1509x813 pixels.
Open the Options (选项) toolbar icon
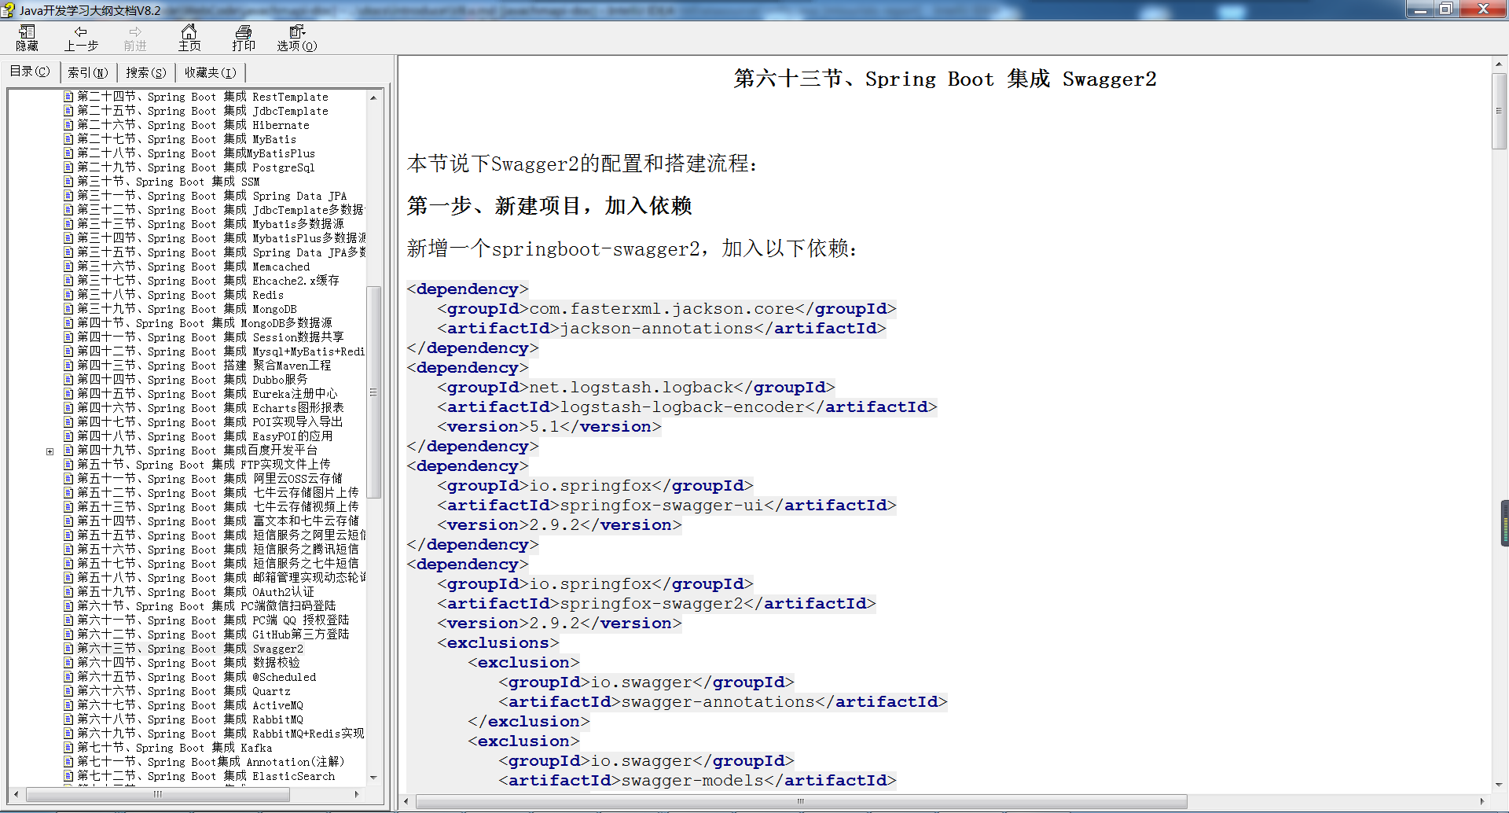pyautogui.click(x=297, y=31)
